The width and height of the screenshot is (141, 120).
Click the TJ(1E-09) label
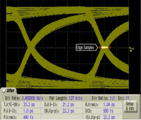[12, 105]
